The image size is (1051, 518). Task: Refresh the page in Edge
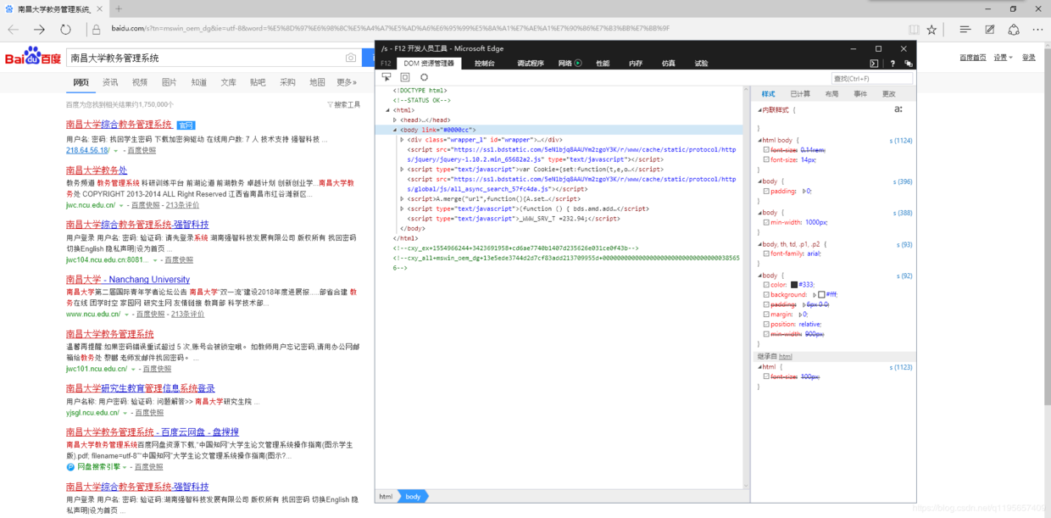[x=66, y=29]
